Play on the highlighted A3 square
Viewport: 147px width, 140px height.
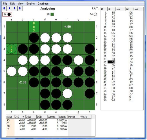[12, 49]
